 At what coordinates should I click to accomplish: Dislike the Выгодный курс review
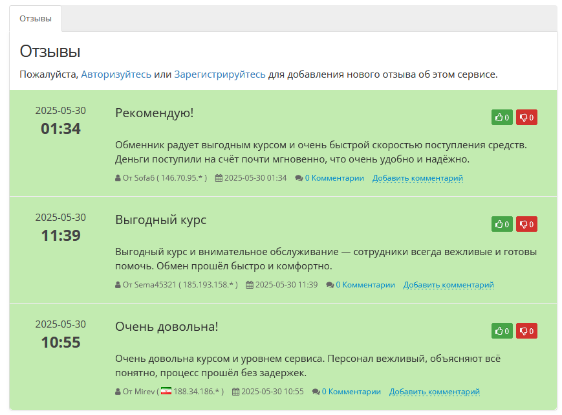tap(526, 224)
